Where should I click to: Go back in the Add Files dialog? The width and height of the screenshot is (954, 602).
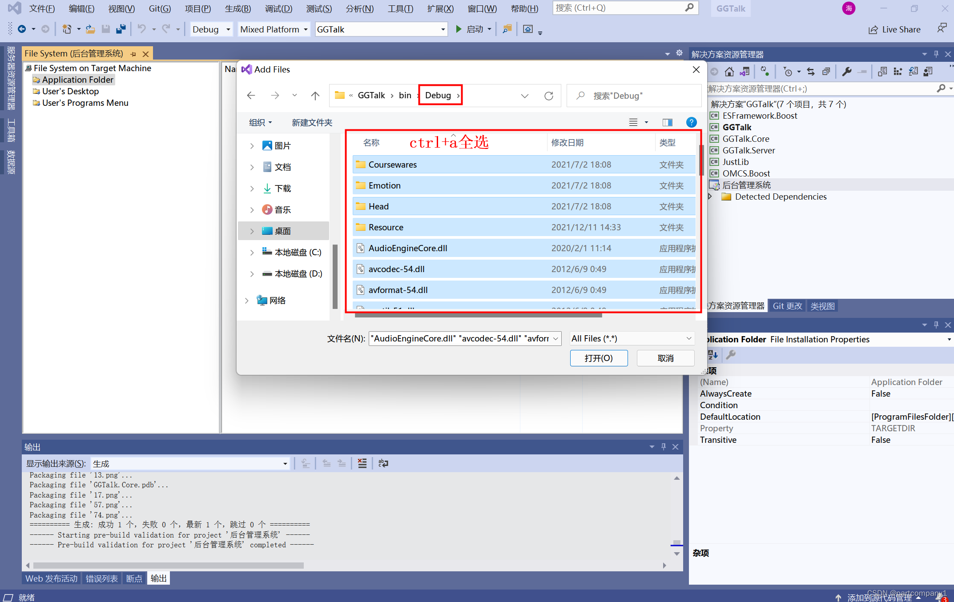pos(251,96)
